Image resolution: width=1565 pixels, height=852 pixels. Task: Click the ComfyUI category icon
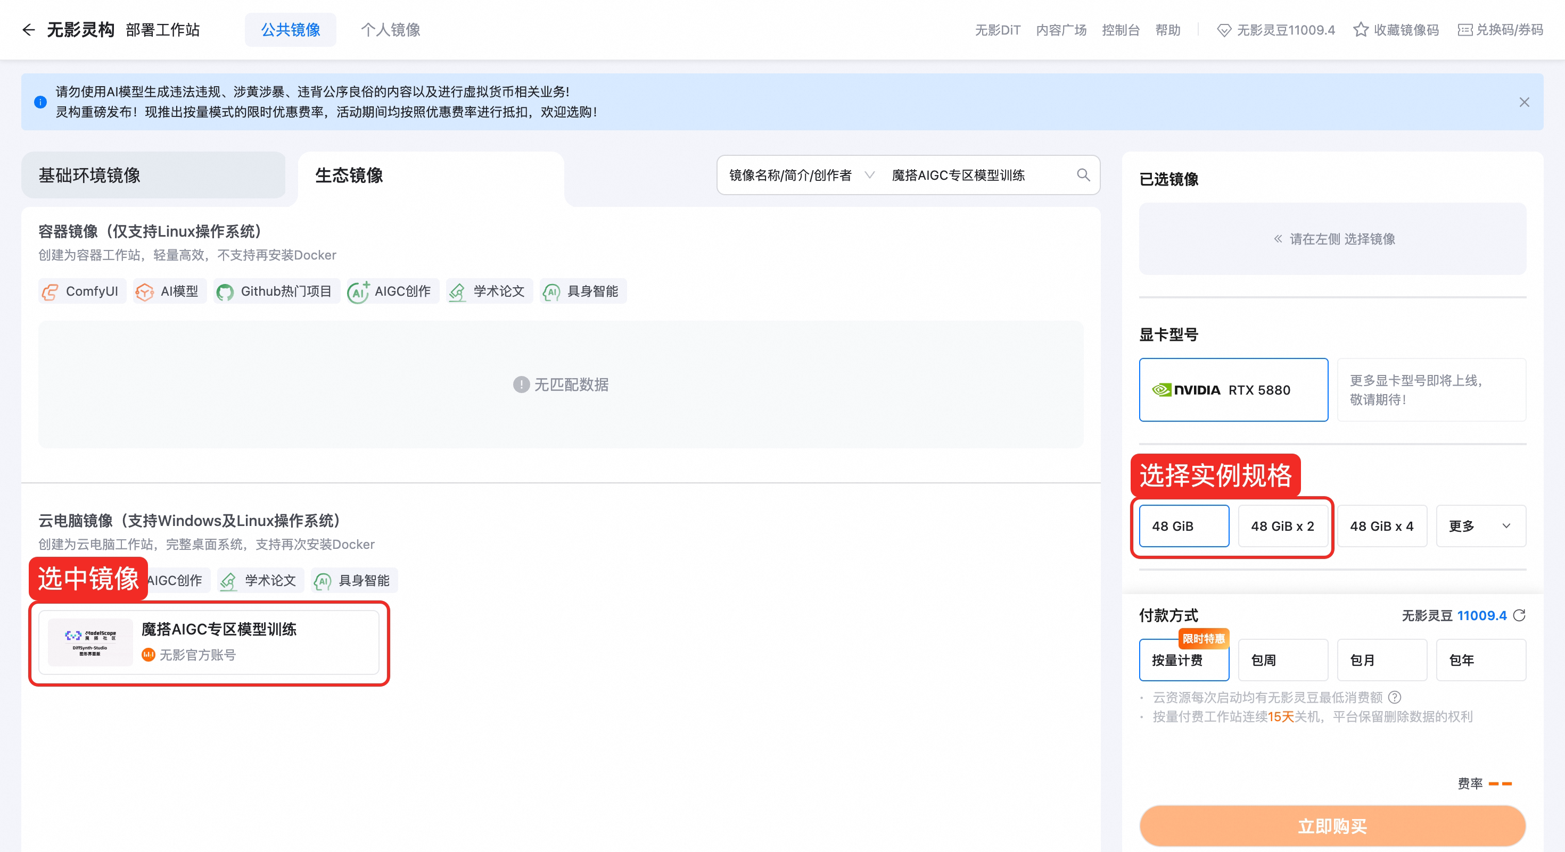[x=50, y=292]
